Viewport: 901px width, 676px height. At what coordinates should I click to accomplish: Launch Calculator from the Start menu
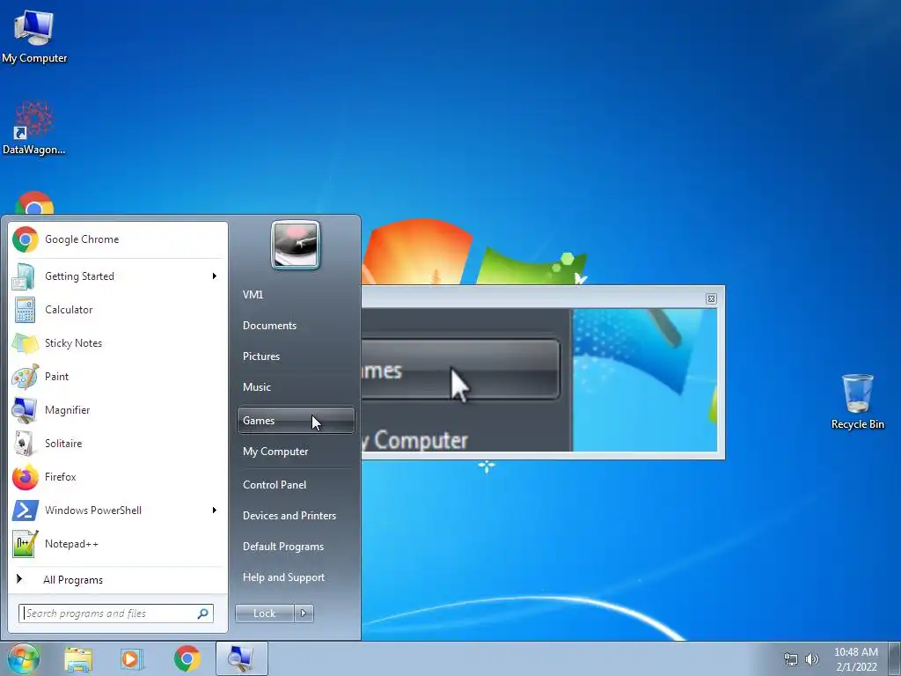pos(118,310)
